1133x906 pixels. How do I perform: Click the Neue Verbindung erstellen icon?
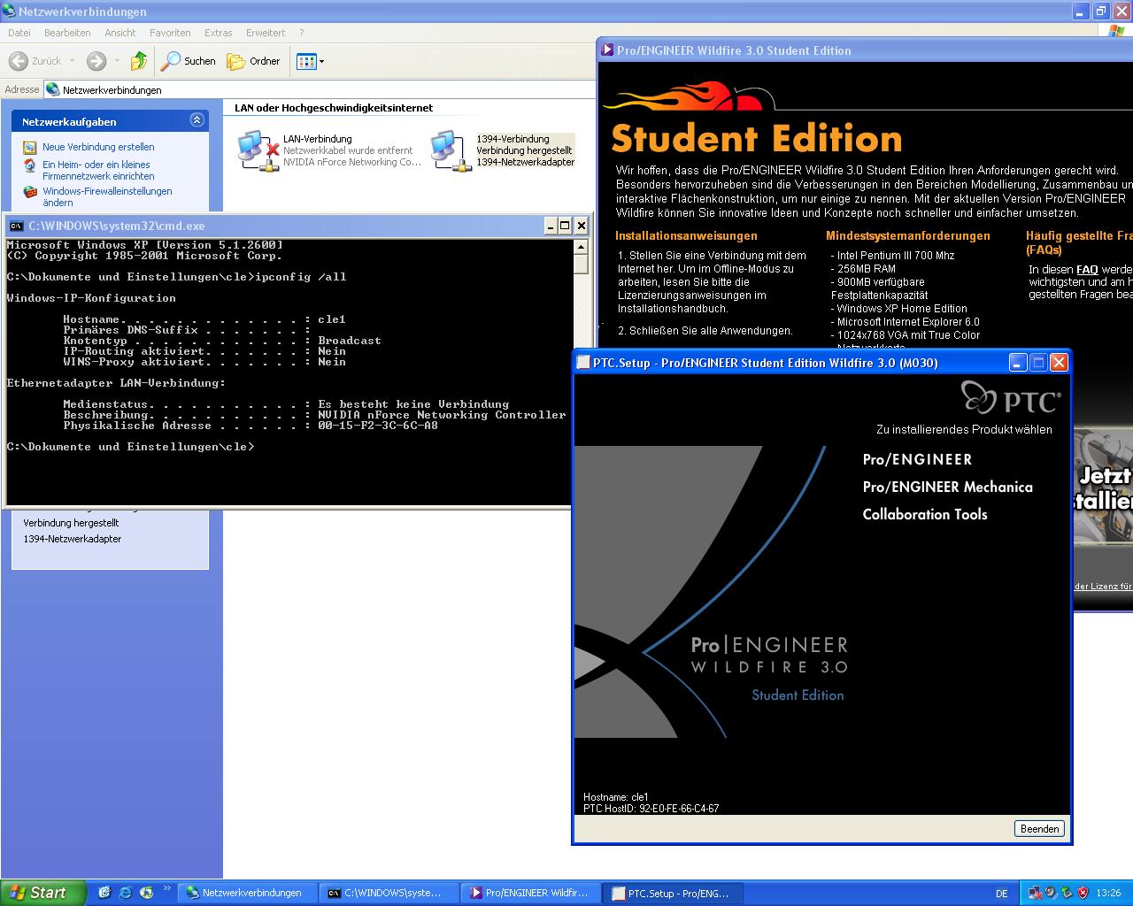[30, 148]
